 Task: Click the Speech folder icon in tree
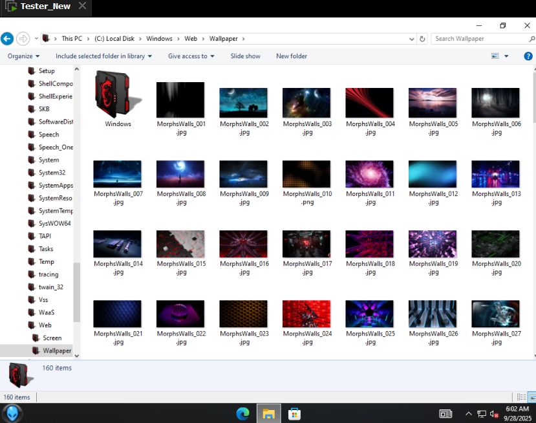click(32, 134)
